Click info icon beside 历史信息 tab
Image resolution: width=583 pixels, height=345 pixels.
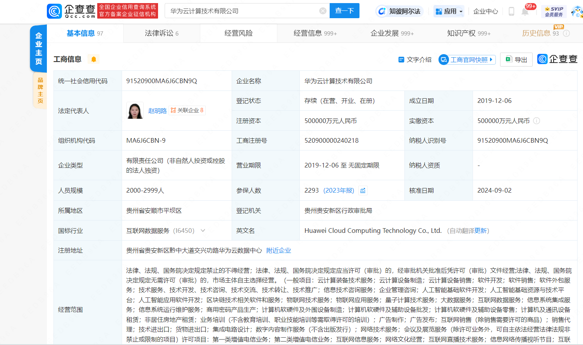tap(566, 34)
